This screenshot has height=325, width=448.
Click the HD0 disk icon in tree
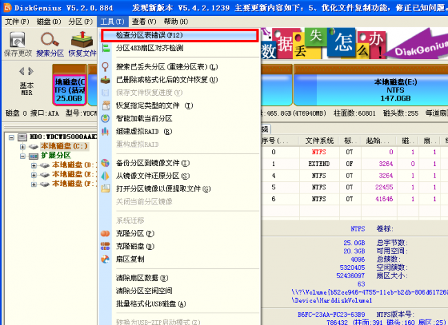(22, 138)
